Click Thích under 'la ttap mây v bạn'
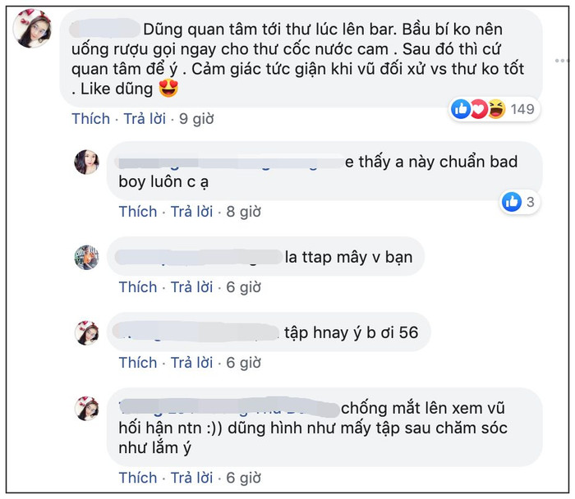The width and height of the screenshot is (575, 499). coord(138,287)
